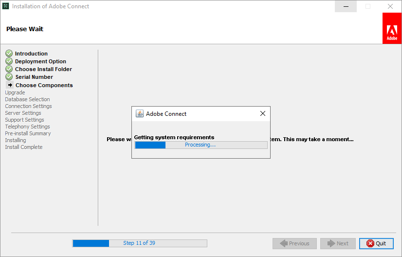Select the Deployment Option step label
This screenshot has height=257, width=402.
click(x=40, y=61)
